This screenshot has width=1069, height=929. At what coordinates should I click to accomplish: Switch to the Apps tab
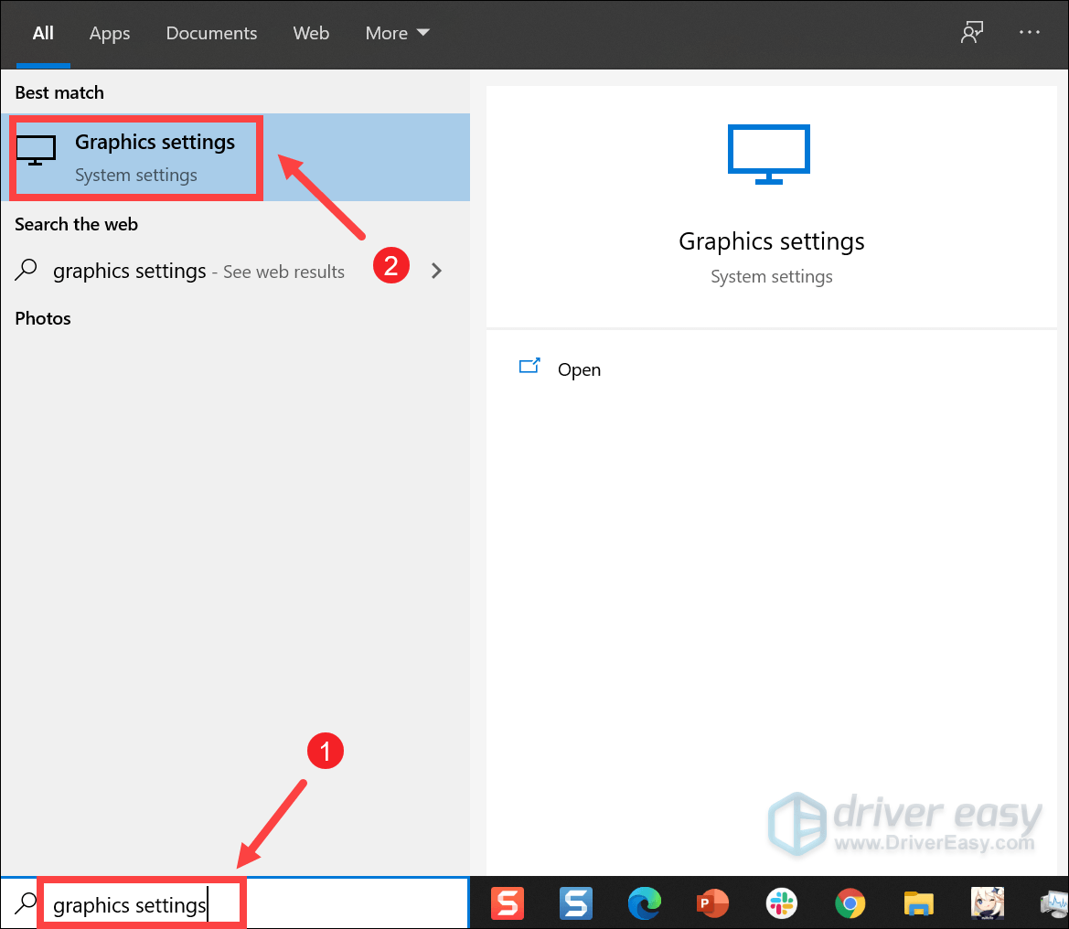coord(110,33)
